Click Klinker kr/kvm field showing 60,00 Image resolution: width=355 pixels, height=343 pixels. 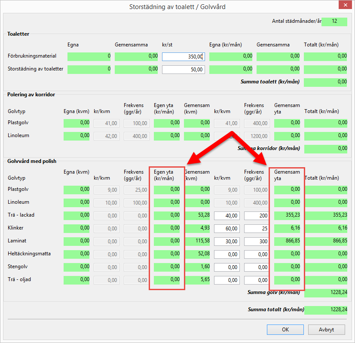pyautogui.click(x=227, y=229)
